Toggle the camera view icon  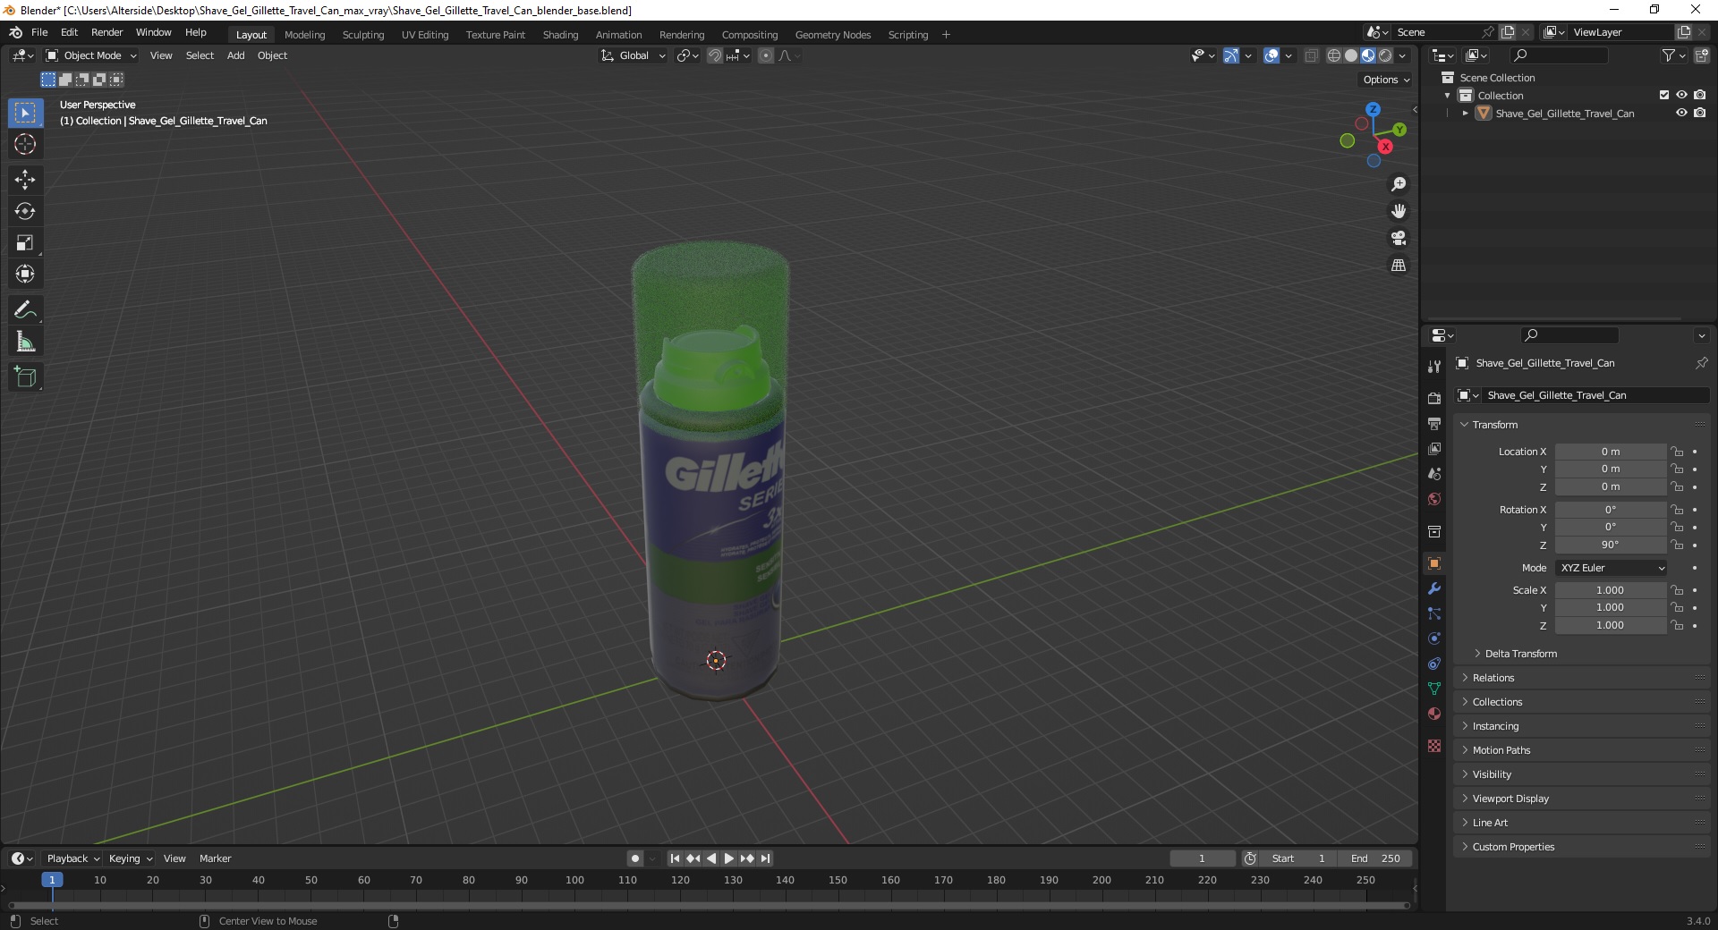[x=1399, y=238]
